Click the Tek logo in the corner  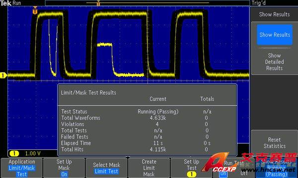[x=5, y=3]
